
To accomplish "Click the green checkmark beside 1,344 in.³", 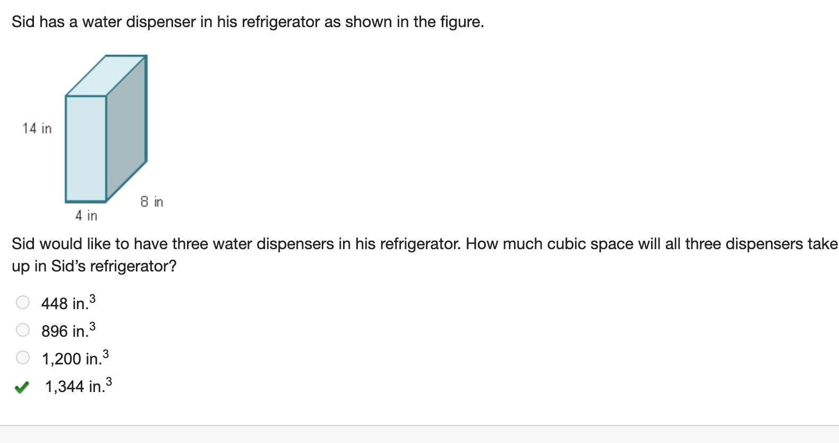I will (x=21, y=387).
